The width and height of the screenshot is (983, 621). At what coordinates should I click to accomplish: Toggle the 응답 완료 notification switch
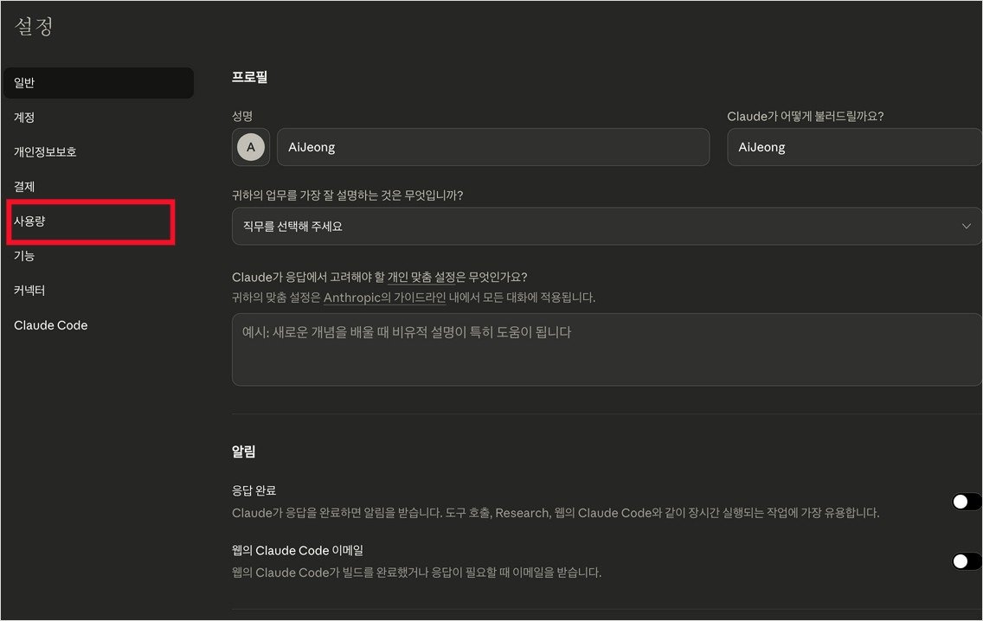point(966,502)
